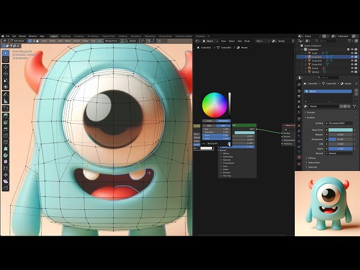Switch to the Shading workspace tab
Viewport: 360px width, 270px height.
[123, 36]
